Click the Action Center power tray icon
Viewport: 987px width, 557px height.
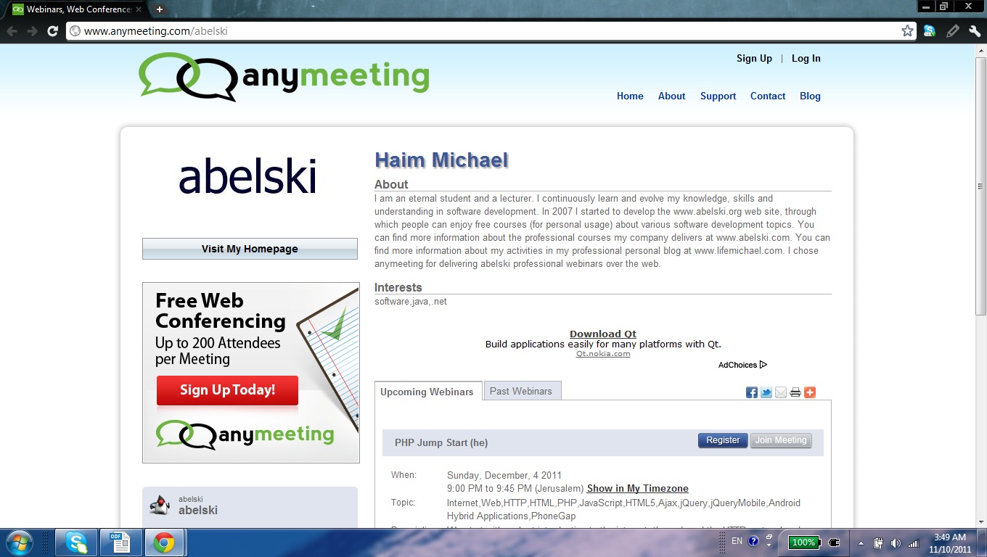pos(878,542)
